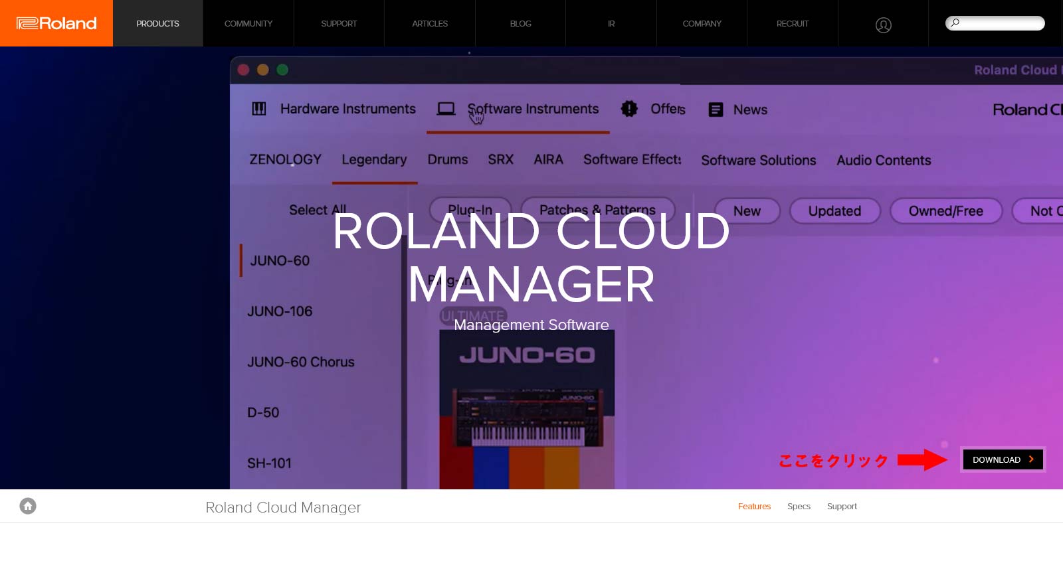Screen dimensions: 1063x567
Task: Open the ARTICLES navigation item
Action: 430,23
